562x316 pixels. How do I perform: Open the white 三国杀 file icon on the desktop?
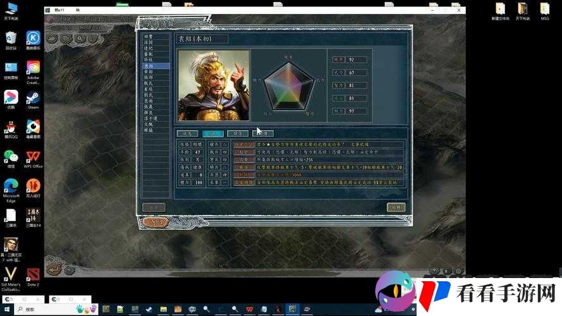tap(11, 218)
